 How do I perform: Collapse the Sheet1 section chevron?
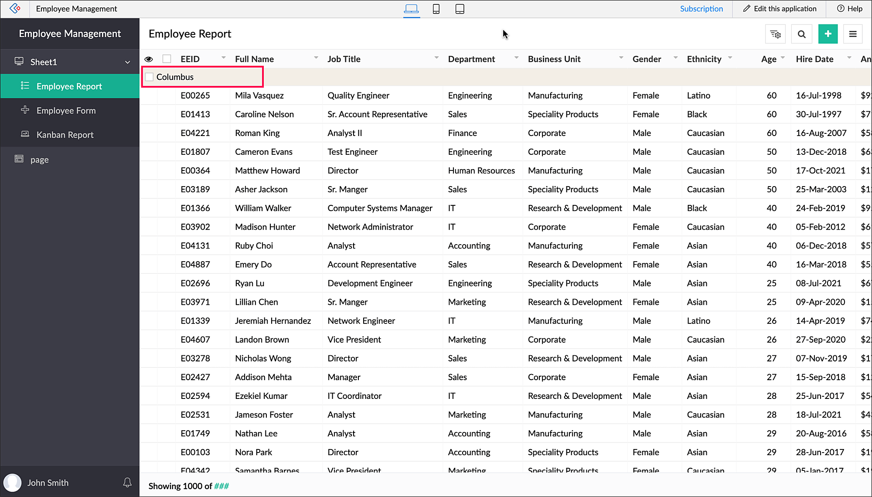point(127,62)
